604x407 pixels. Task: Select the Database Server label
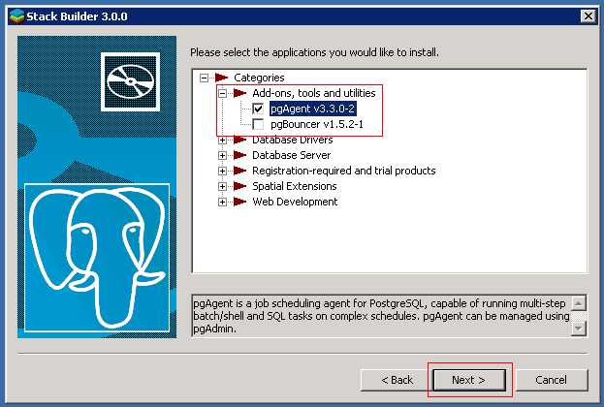click(x=292, y=155)
